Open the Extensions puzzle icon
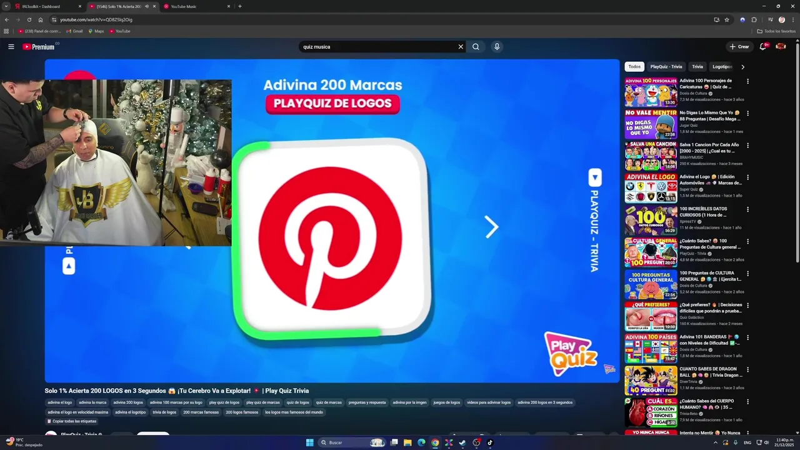This screenshot has width=800, height=450. tap(754, 19)
